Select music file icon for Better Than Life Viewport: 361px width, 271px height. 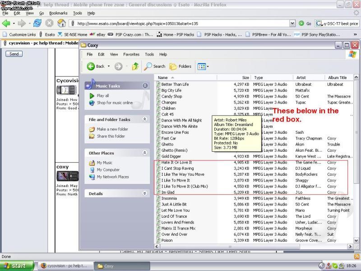tap(158, 84)
